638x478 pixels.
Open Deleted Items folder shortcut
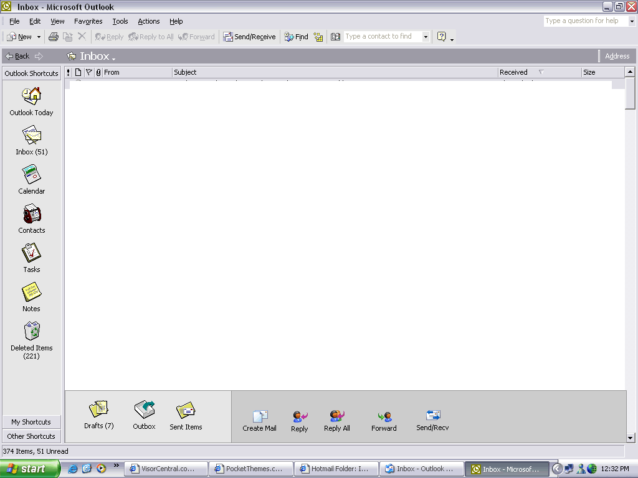(31, 331)
